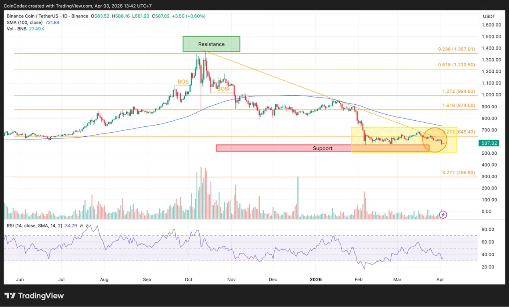The height and width of the screenshot is (307, 509).
Task: Click the Dec label on time axis
Action: [273, 279]
